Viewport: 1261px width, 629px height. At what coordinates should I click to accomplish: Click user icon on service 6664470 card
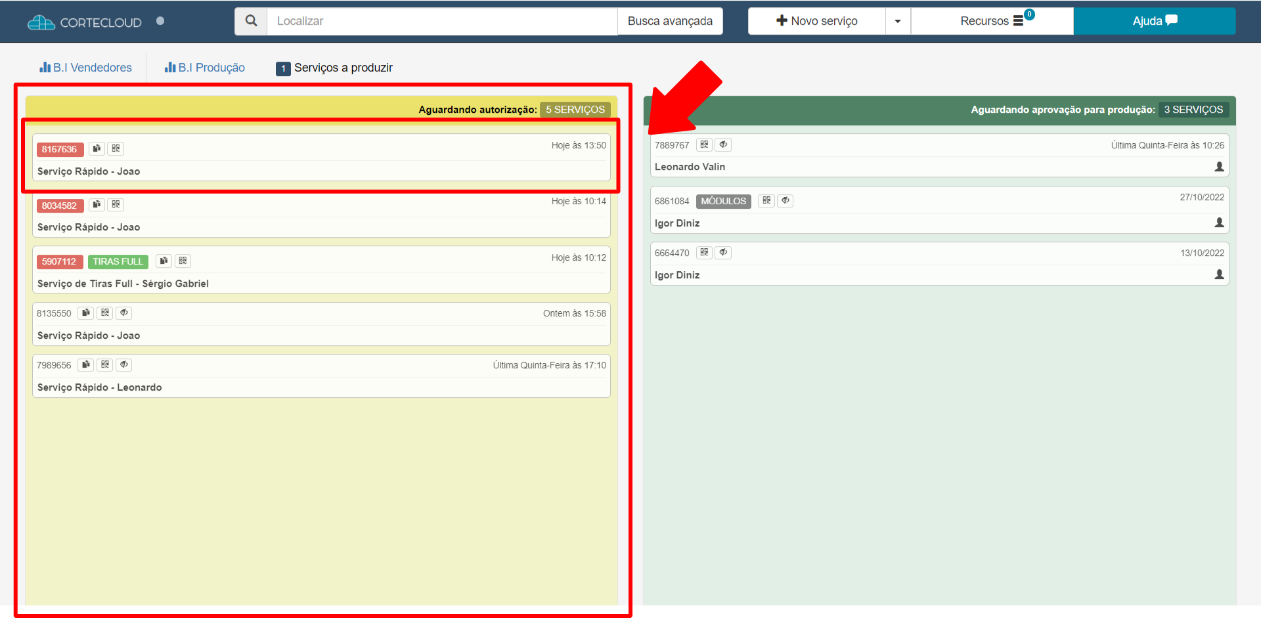click(1219, 274)
